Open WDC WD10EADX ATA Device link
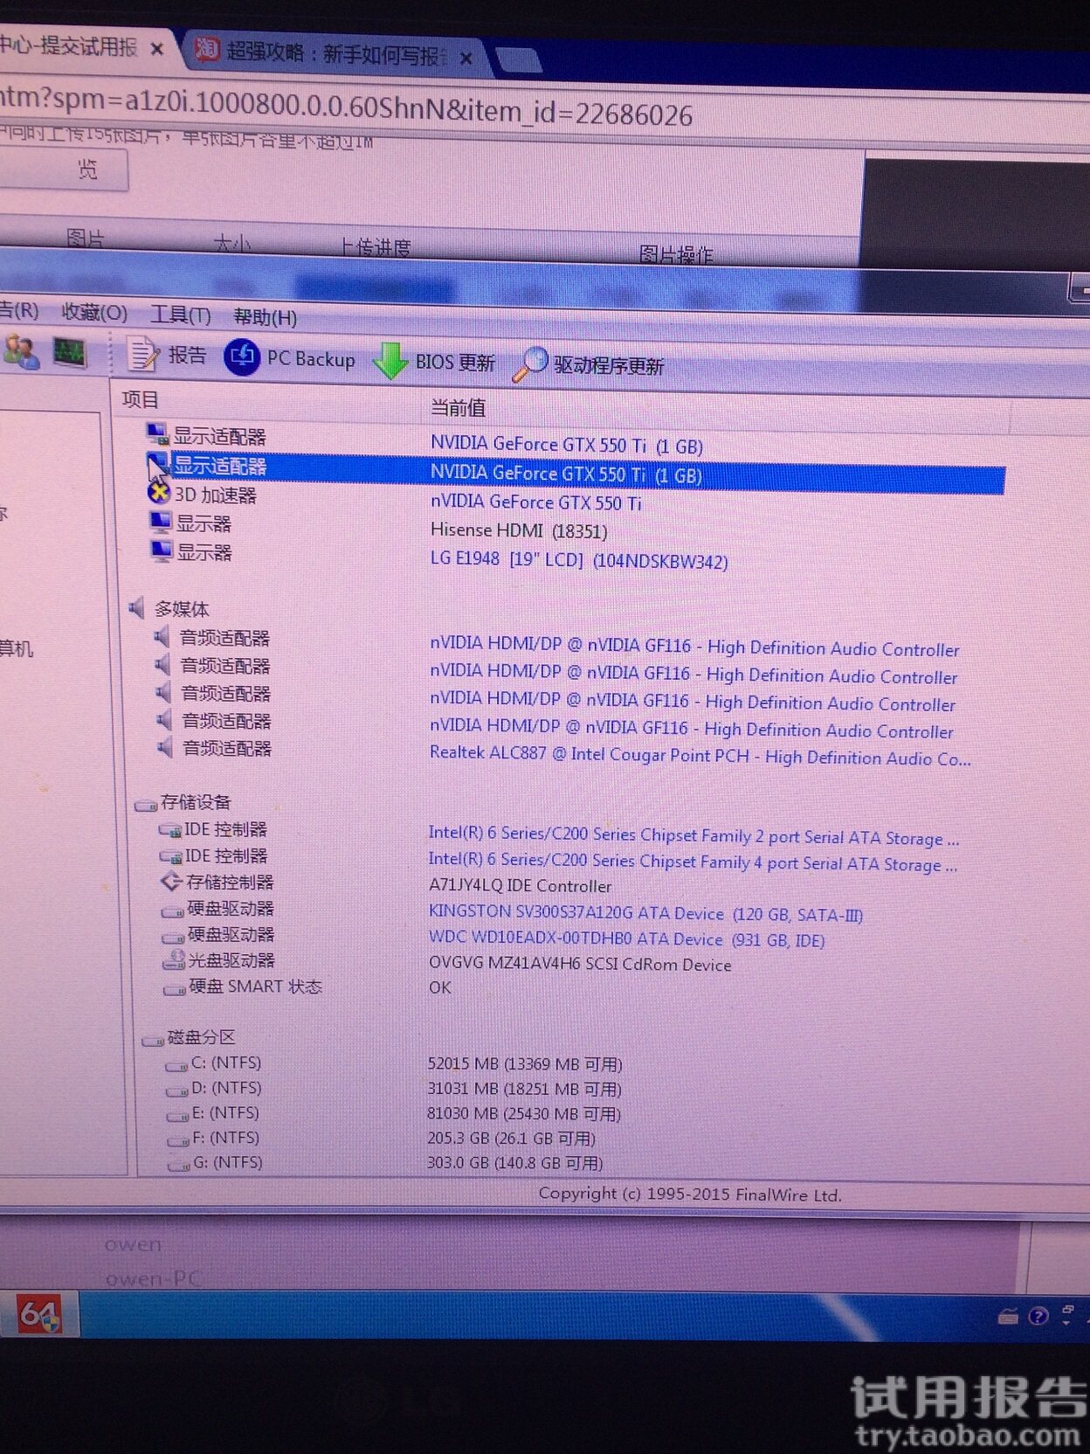 (625, 938)
